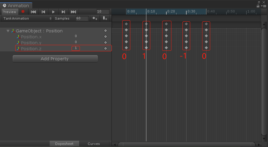268x147 pixels.
Task: Select Position.z keyframe at 0:10
Action: (x=146, y=48)
